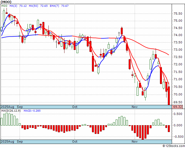Image resolution: width=185 pixels, height=148 pixels.
Task: Click the 0.000 MACD axis label
Action: tap(178, 125)
